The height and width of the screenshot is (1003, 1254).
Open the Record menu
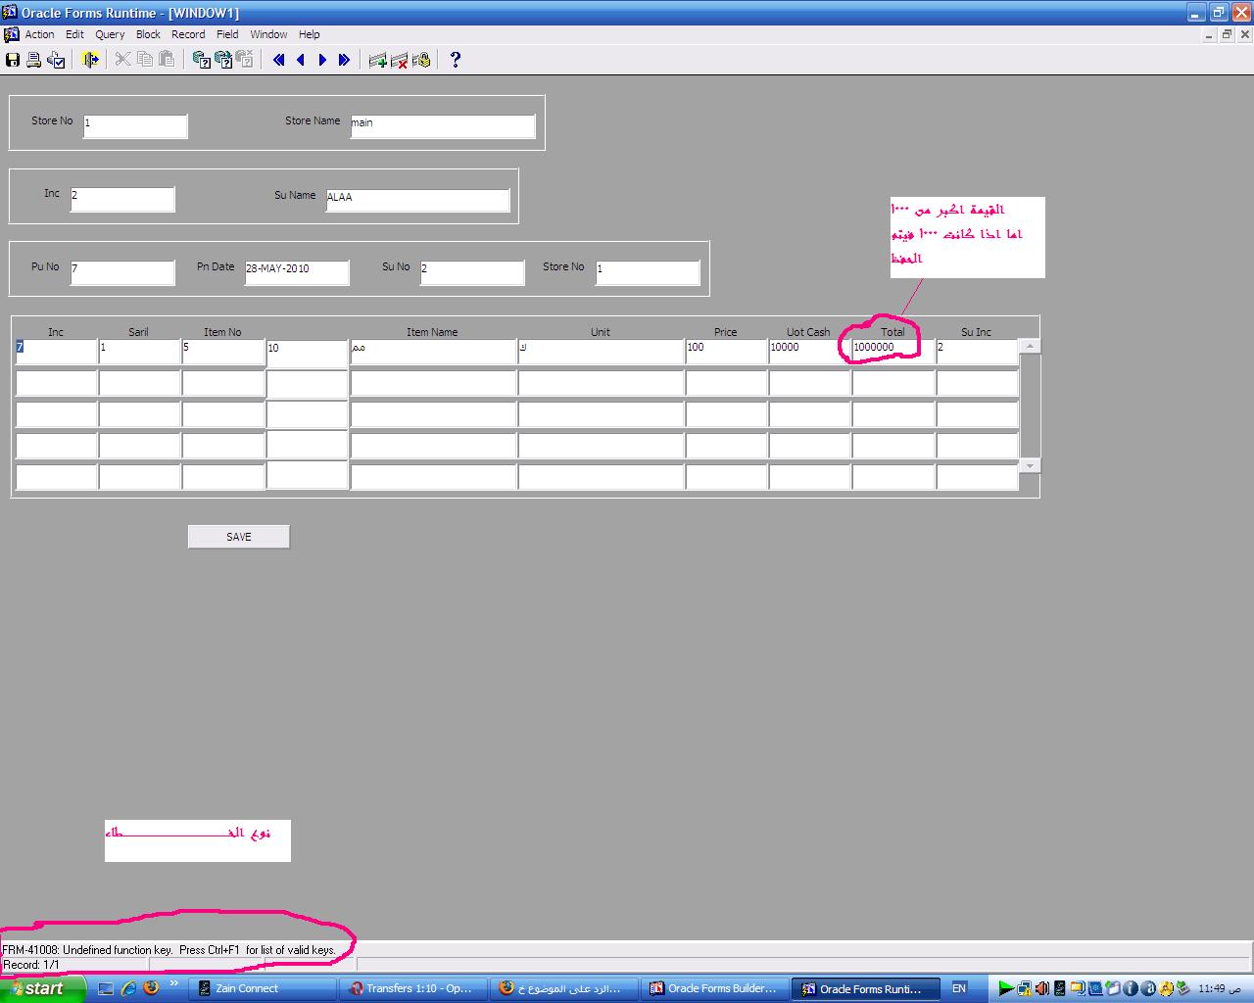[188, 34]
